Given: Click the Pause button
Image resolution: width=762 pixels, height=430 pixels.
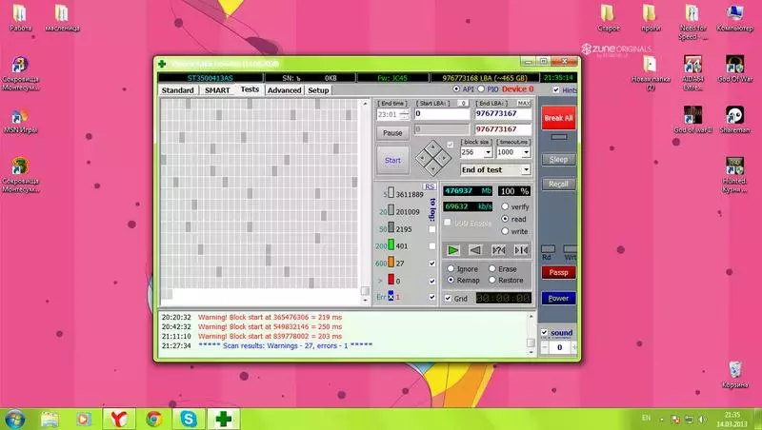Looking at the screenshot, I should tap(392, 133).
